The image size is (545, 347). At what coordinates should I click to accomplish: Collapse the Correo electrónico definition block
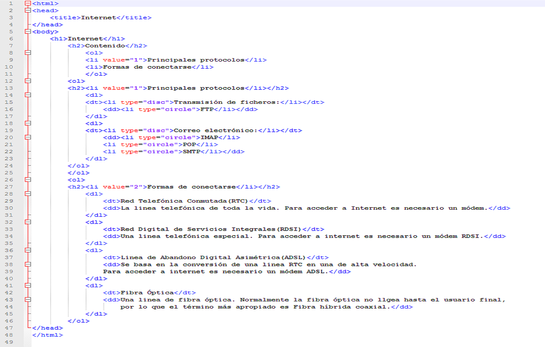click(x=27, y=123)
